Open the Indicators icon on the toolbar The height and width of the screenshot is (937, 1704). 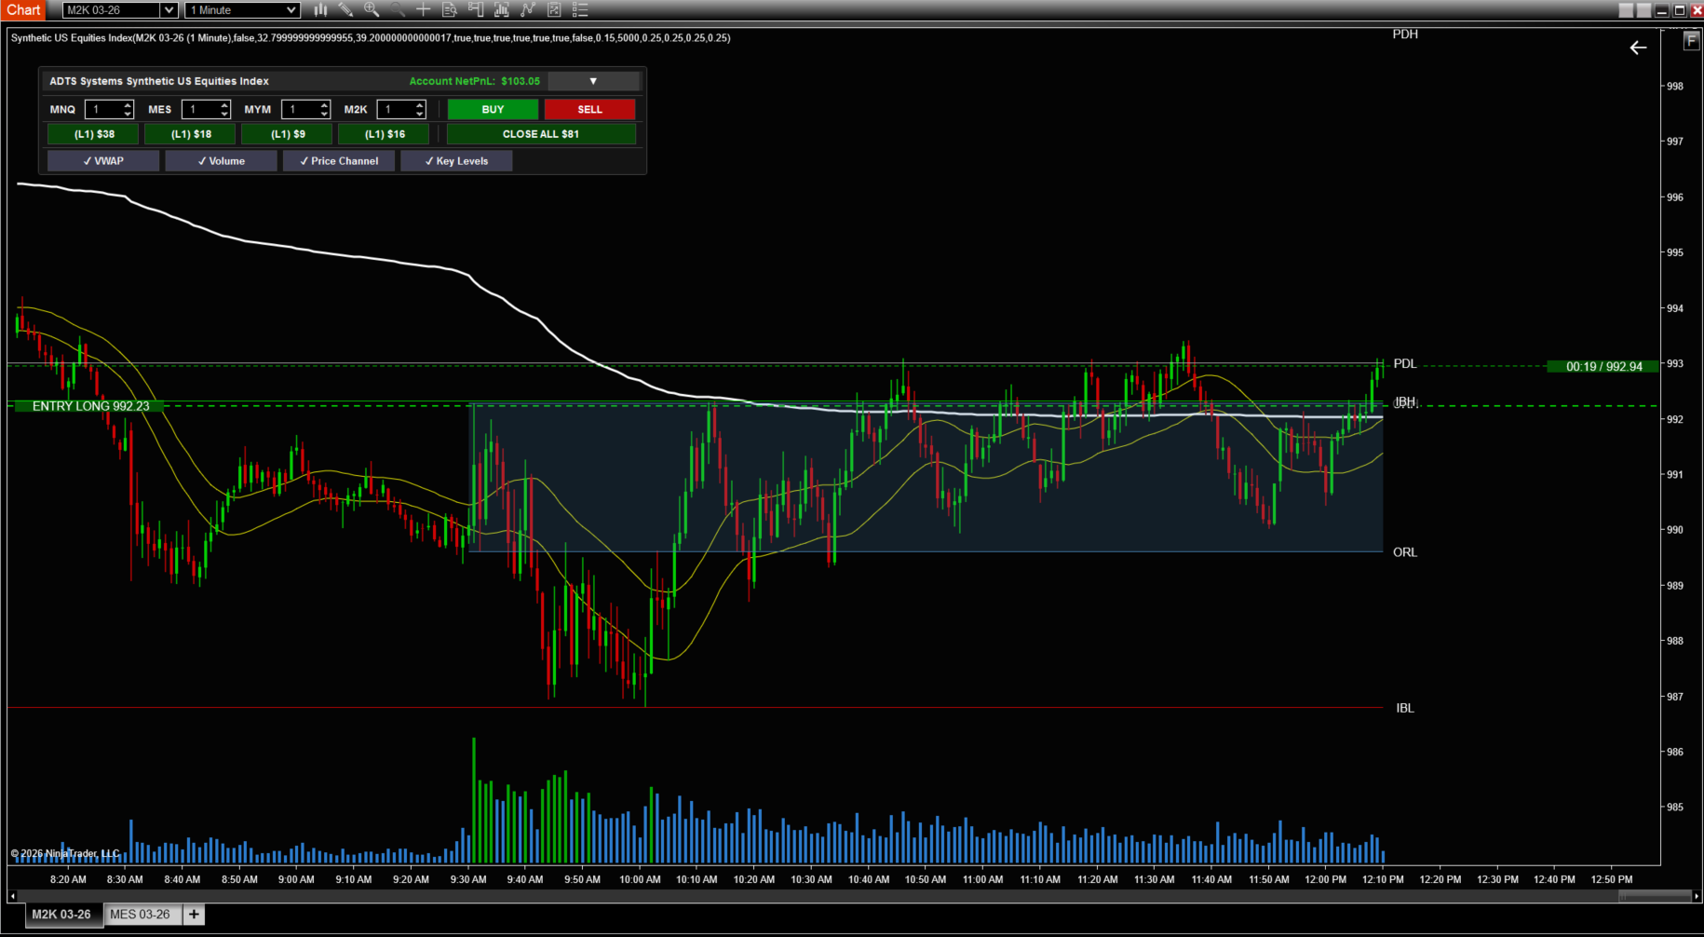coord(501,9)
